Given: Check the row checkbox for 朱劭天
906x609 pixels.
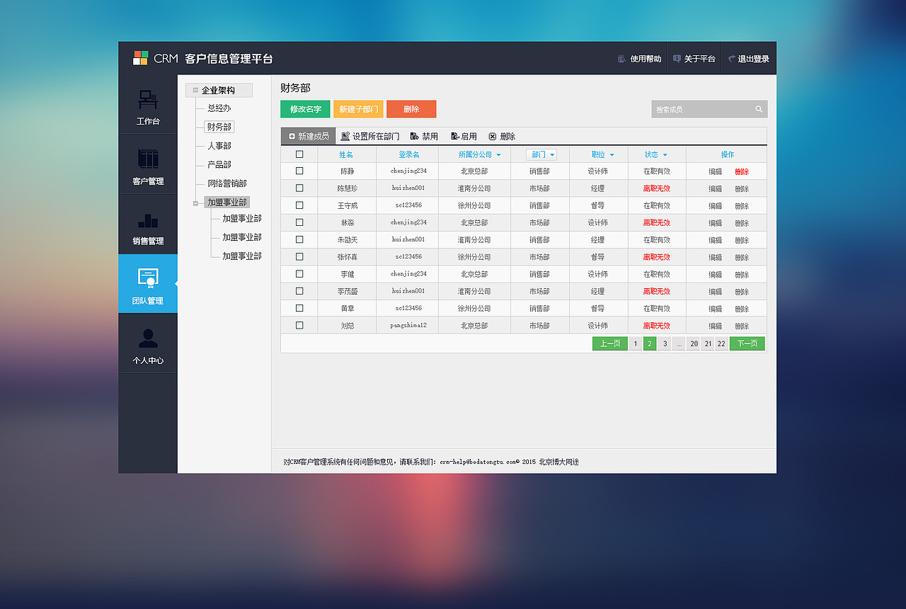Looking at the screenshot, I should pyautogui.click(x=299, y=239).
